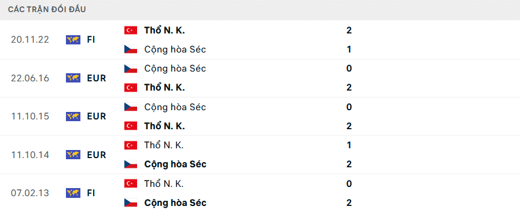The height and width of the screenshot is (210, 520).
Task: Click world map icon beside 07.02.13
Action: (x=73, y=193)
